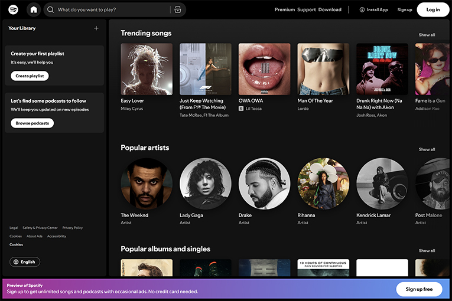Click 'Tate McRae, F1 The Album' text

point(204,115)
